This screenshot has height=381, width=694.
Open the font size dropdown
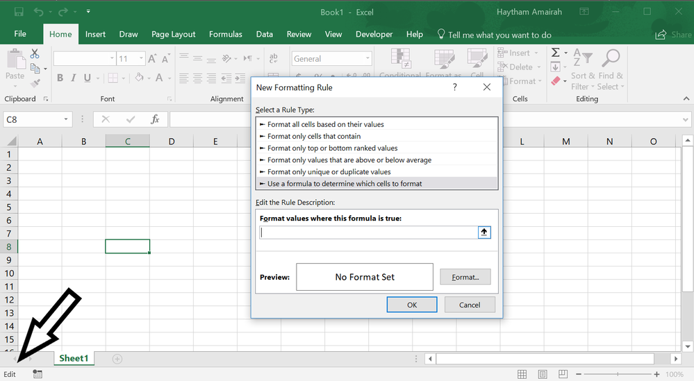tap(141, 59)
